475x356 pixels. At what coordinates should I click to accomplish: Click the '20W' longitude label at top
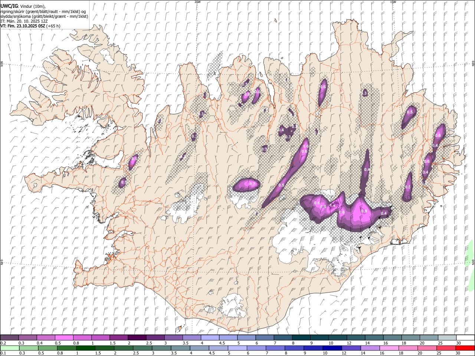coord(197,2)
